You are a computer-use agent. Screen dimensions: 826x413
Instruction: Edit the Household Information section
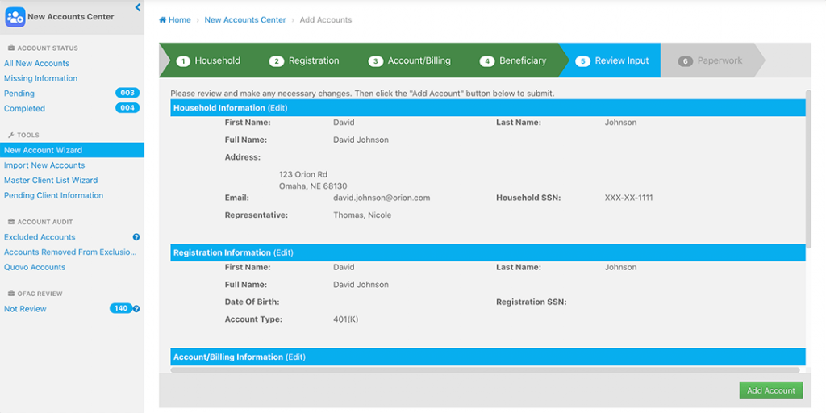tap(277, 108)
